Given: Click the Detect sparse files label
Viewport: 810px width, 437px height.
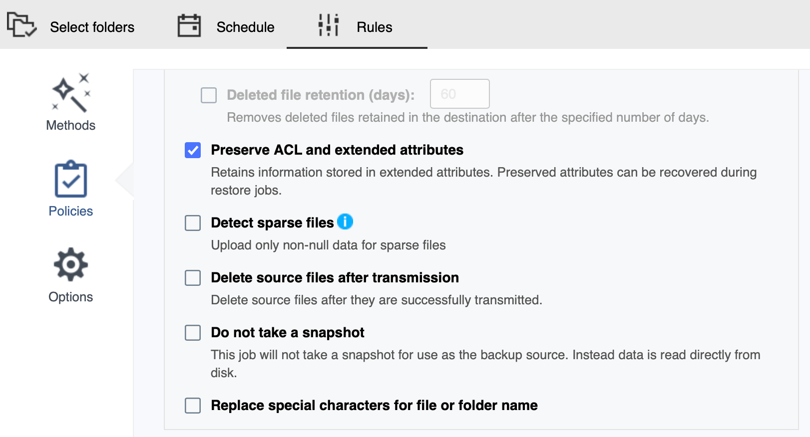Looking at the screenshot, I should [272, 222].
